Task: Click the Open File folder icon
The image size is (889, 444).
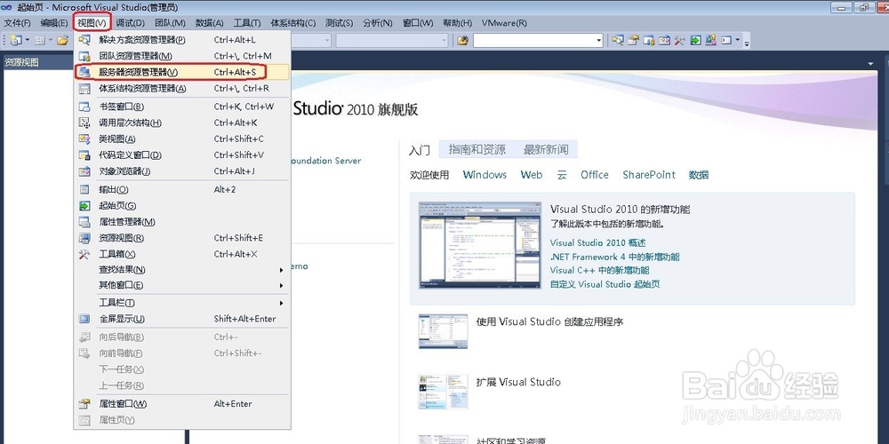Action: tap(62, 40)
